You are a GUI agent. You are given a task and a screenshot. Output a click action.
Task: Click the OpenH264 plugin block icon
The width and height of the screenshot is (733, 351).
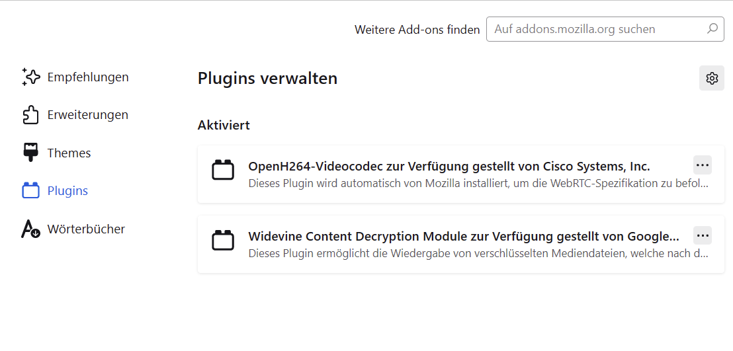(x=223, y=171)
